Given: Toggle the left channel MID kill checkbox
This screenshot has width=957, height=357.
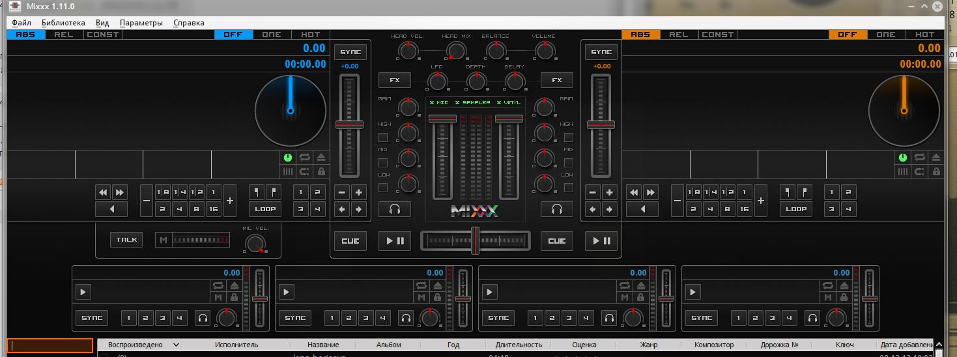Looking at the screenshot, I should click(383, 162).
